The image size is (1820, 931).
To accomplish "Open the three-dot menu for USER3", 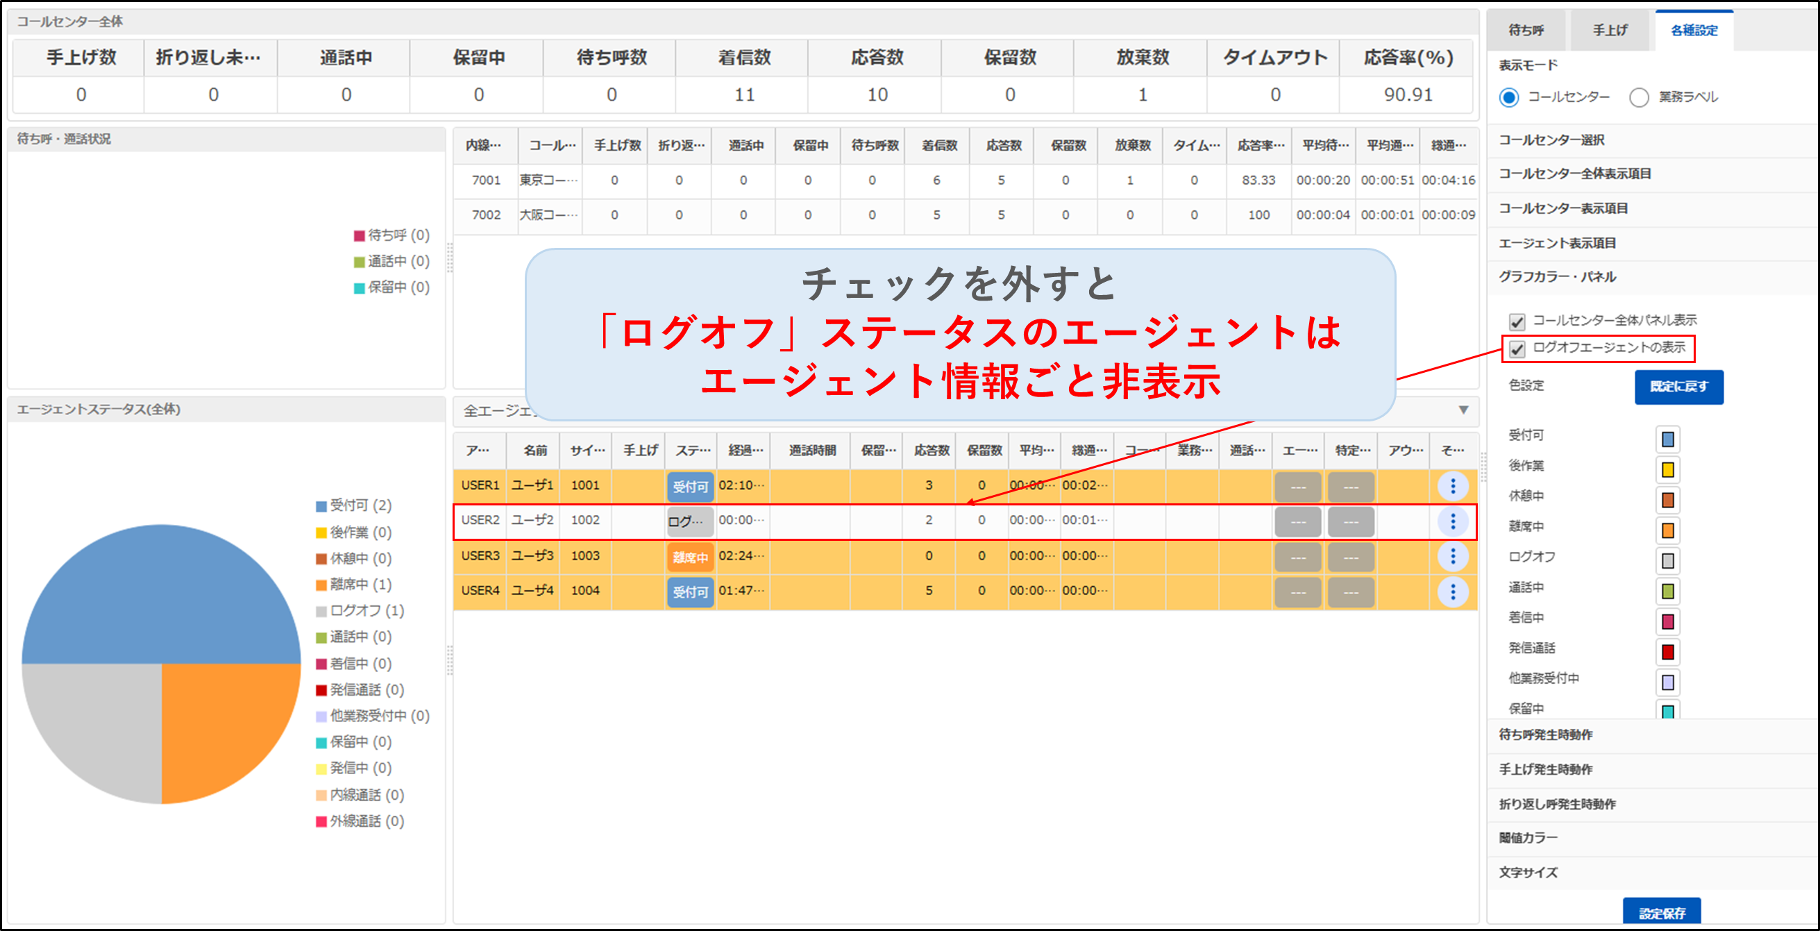I will 1452,556.
